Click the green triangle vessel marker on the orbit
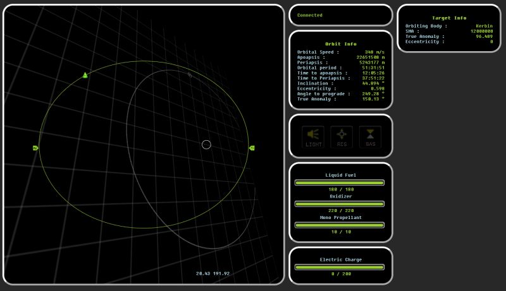506x291 pixels. (x=85, y=75)
